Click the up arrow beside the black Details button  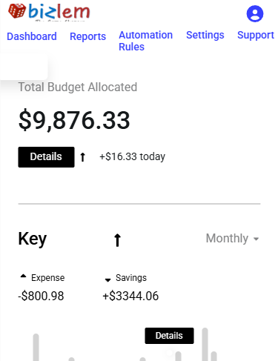(83, 157)
